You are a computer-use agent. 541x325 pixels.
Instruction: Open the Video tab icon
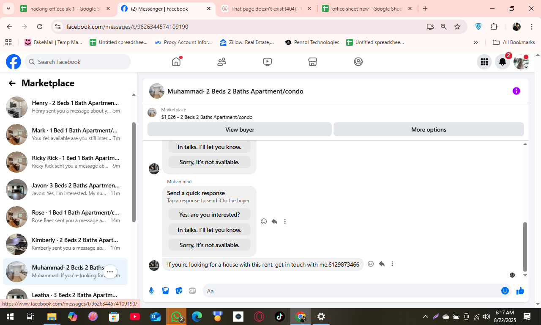point(267,62)
